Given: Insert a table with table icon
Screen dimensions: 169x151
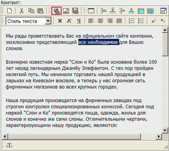Looking at the screenshot, I should click(91, 11).
